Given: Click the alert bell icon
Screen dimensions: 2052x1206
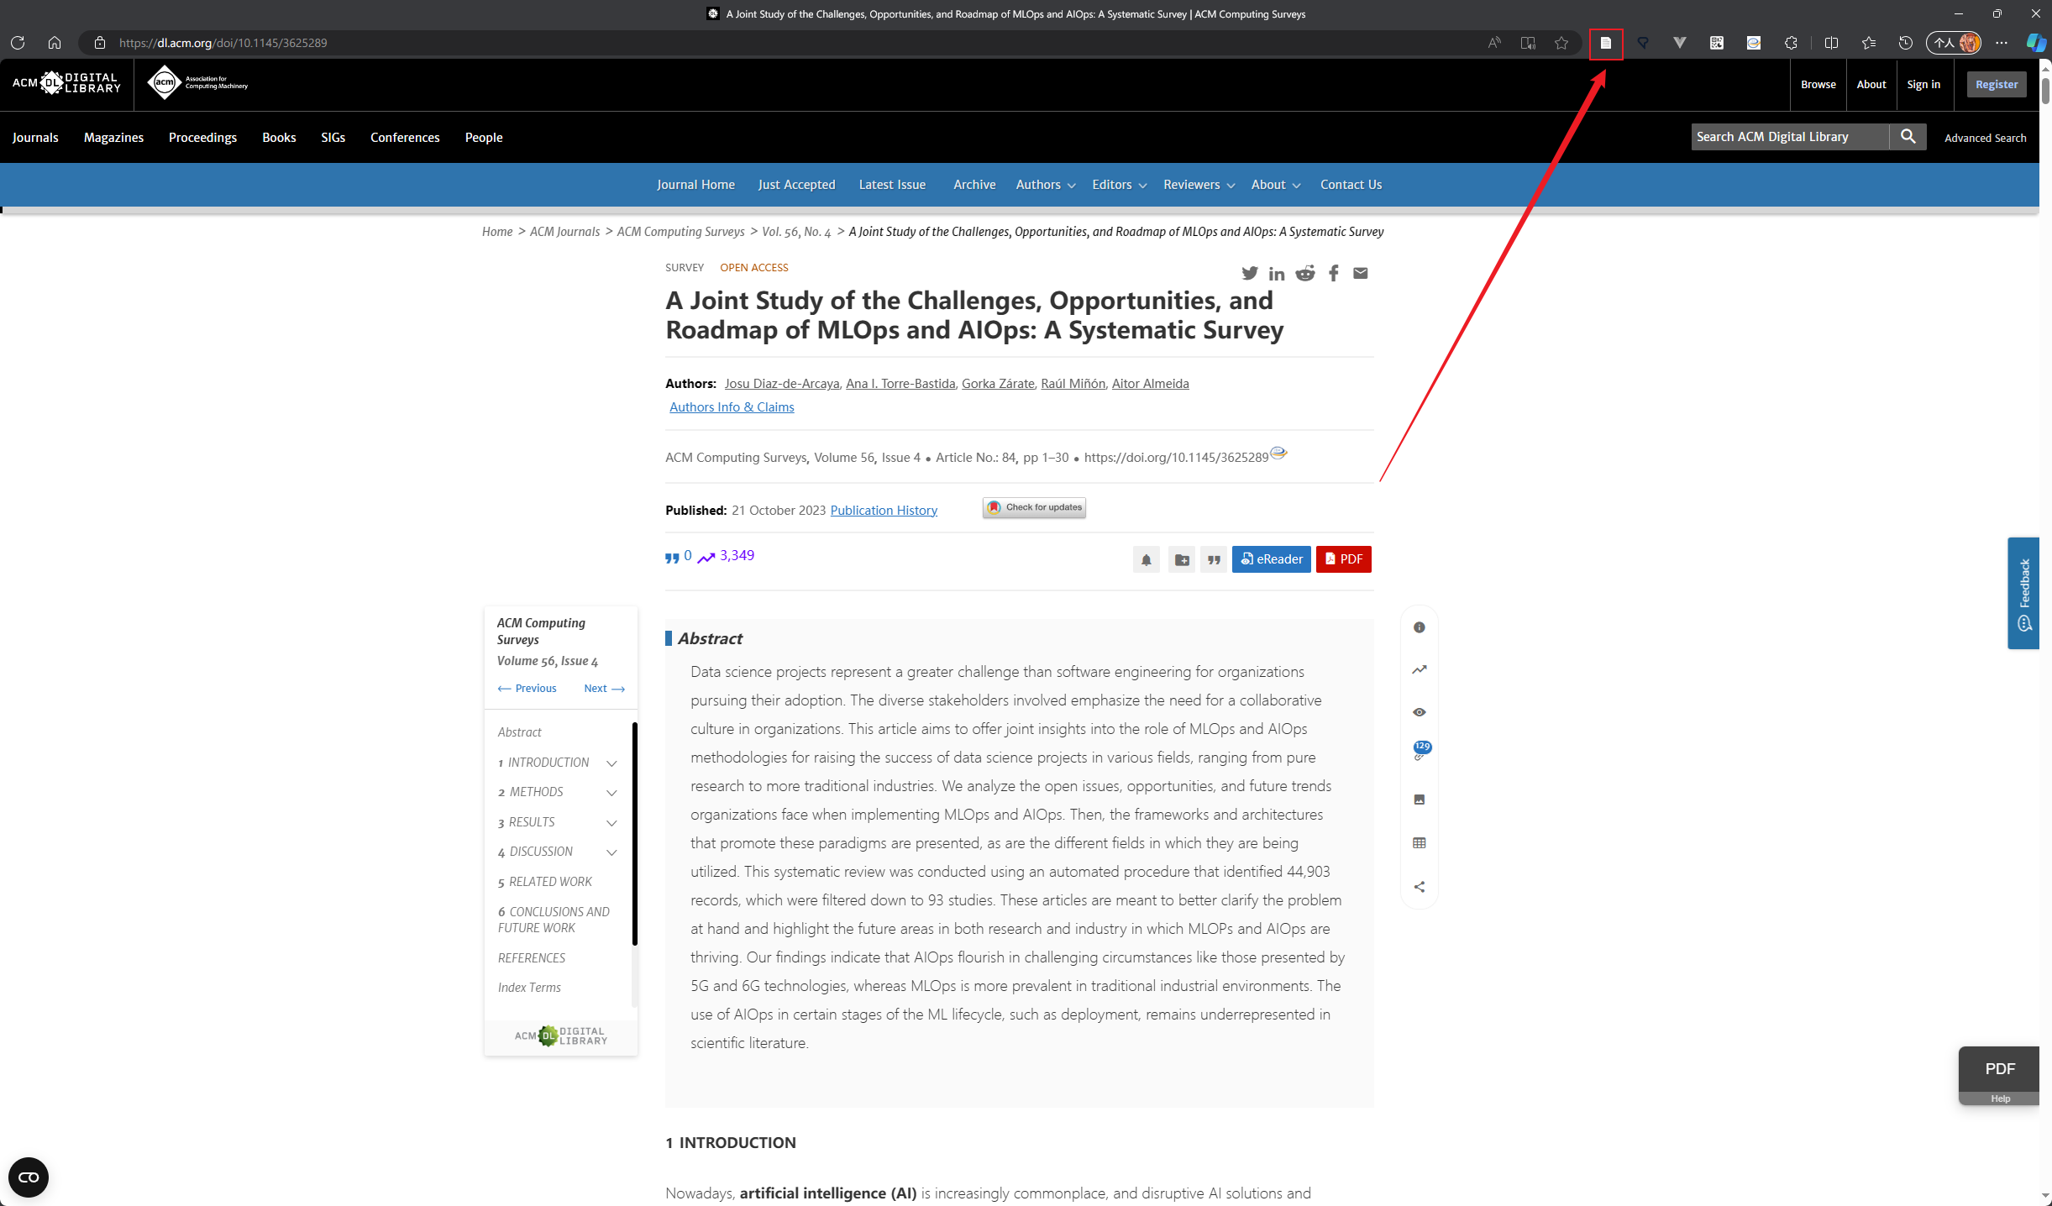Looking at the screenshot, I should [1146, 559].
